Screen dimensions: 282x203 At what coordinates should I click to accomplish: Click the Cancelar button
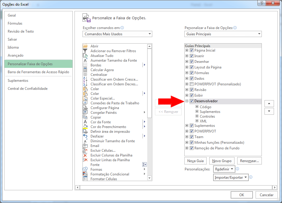click(267, 195)
